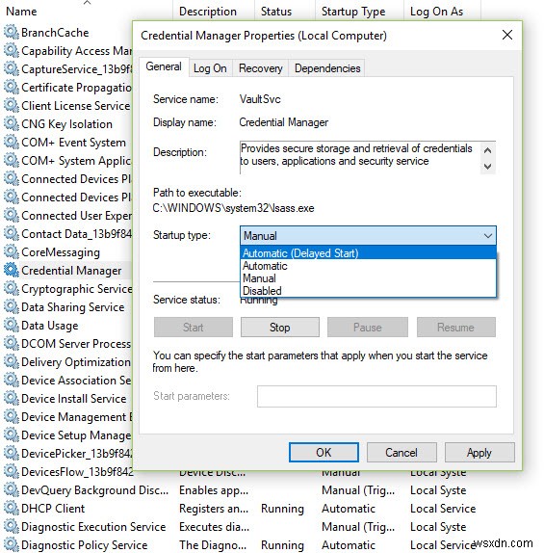Click the Device Install Service gear icon
Image resolution: width=544 pixels, height=553 pixels.
point(12,399)
